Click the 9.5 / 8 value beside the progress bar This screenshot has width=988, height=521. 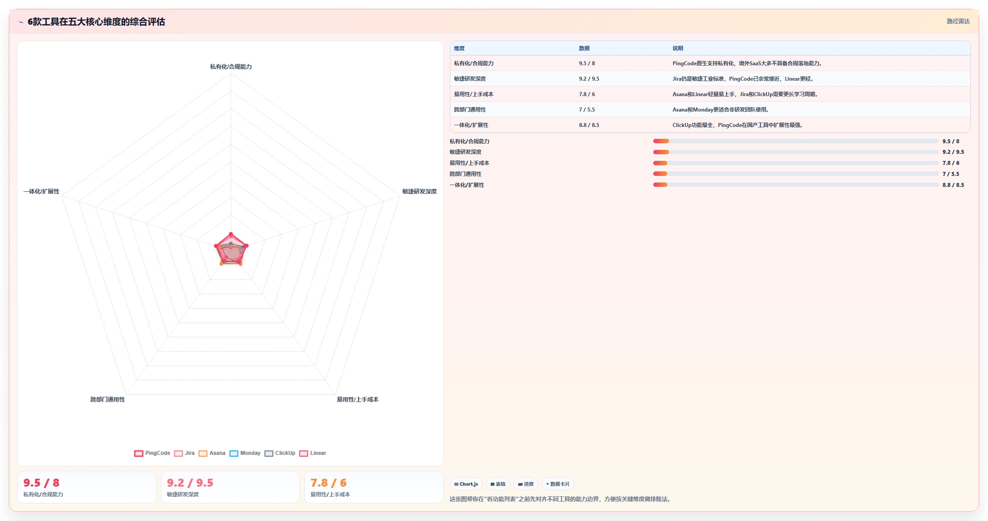point(951,141)
